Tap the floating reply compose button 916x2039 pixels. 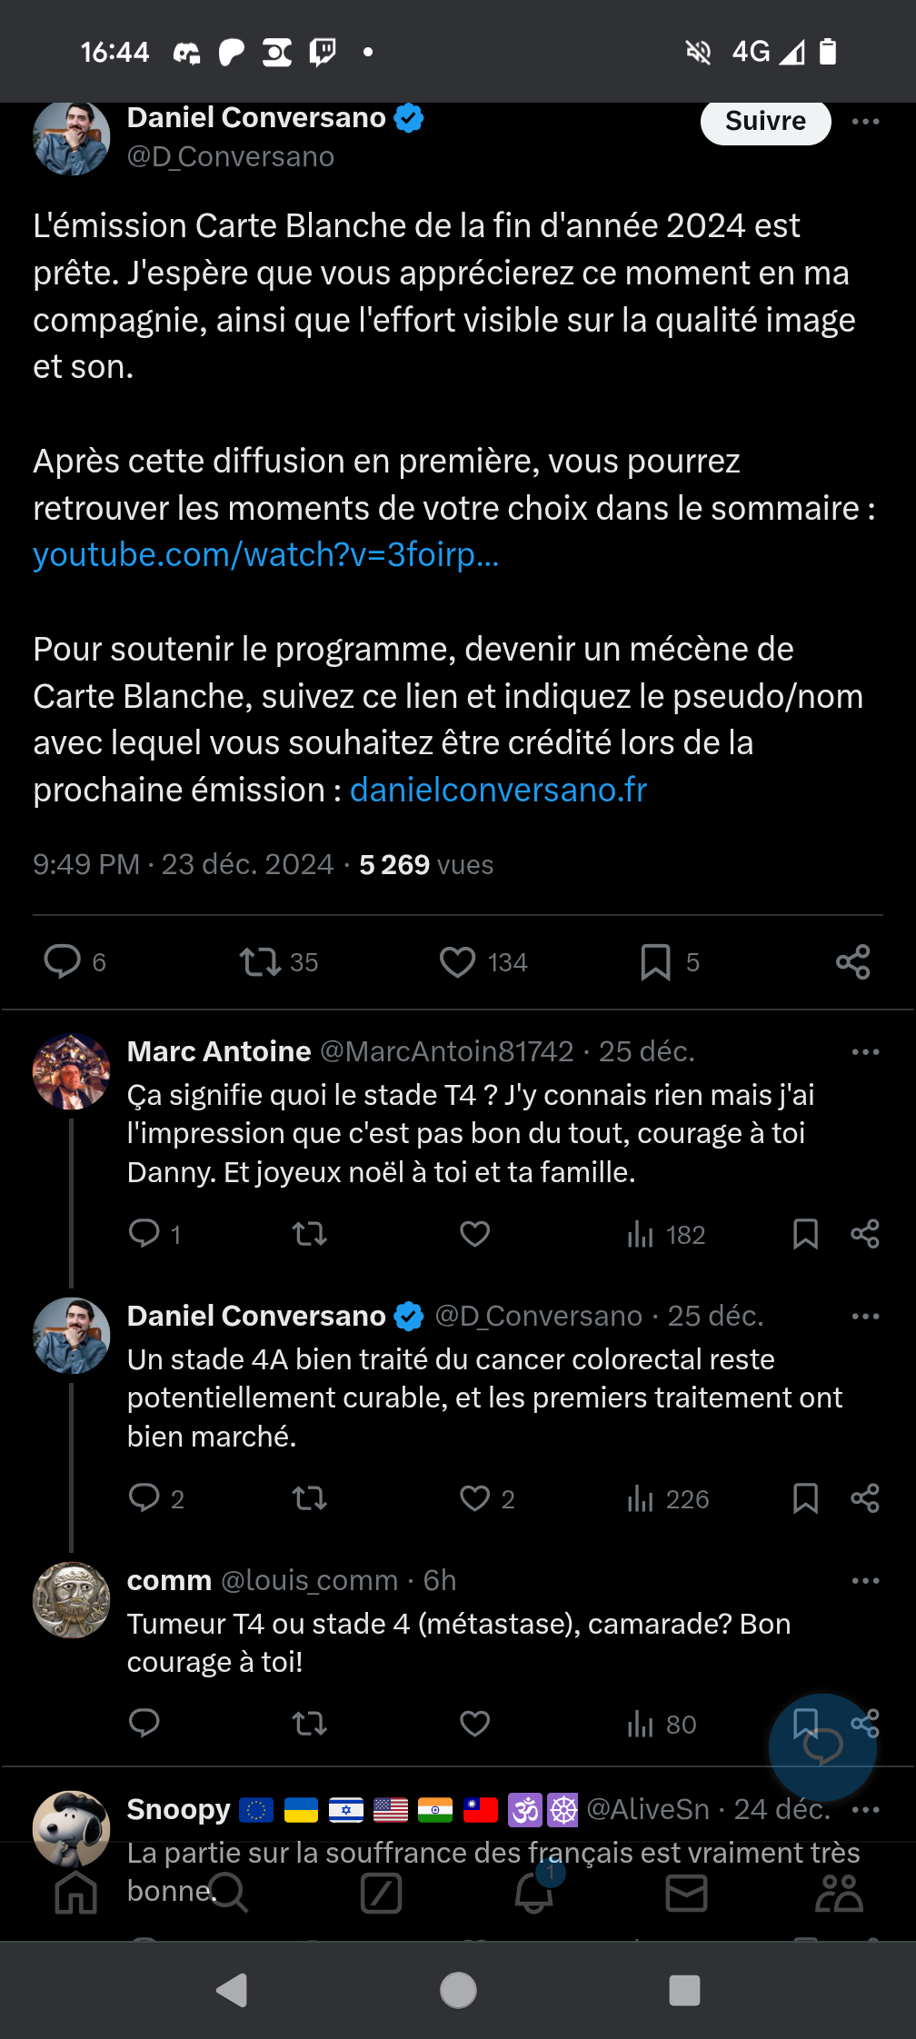click(822, 1747)
